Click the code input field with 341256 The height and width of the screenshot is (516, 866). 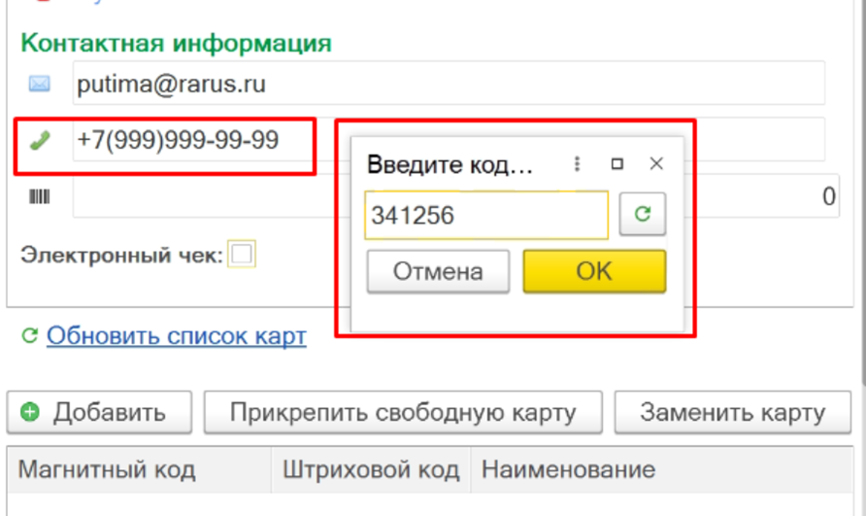point(486,215)
